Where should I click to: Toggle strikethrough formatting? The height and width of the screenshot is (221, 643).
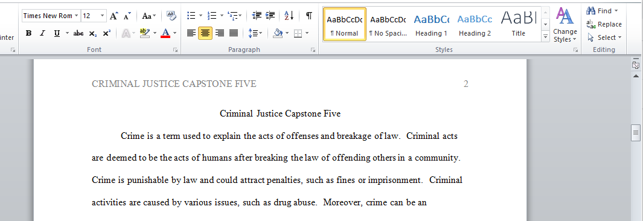tap(78, 33)
